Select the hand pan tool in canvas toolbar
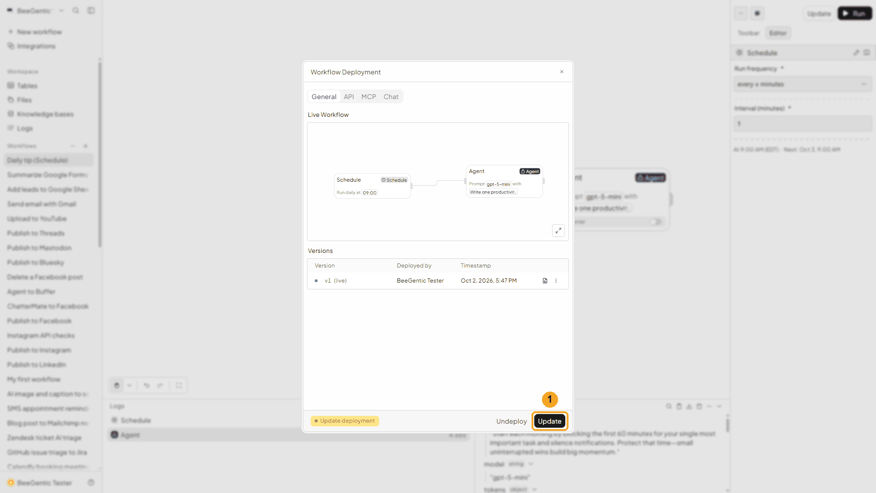Screen dimensions: 876x493 pos(117,385)
